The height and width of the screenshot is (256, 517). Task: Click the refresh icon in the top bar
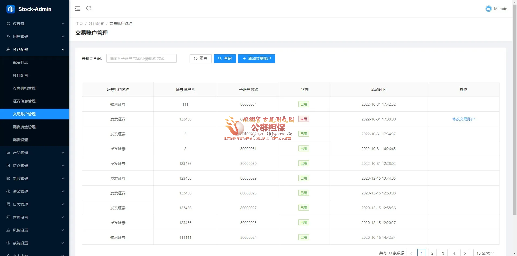click(x=89, y=8)
